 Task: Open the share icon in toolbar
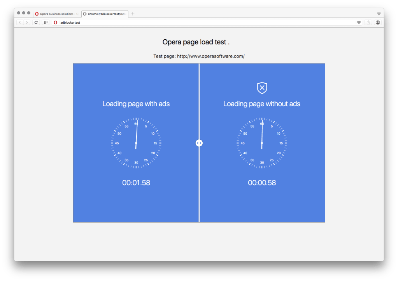(x=368, y=22)
